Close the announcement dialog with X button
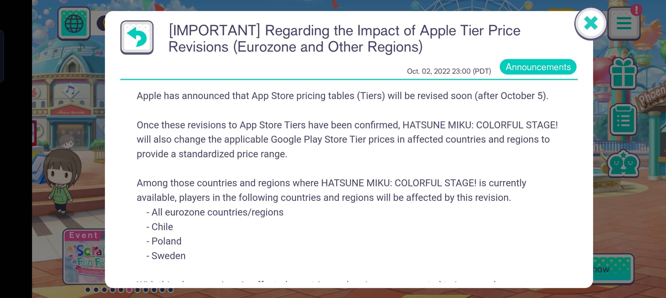Image resolution: width=666 pixels, height=298 pixels. (x=591, y=24)
